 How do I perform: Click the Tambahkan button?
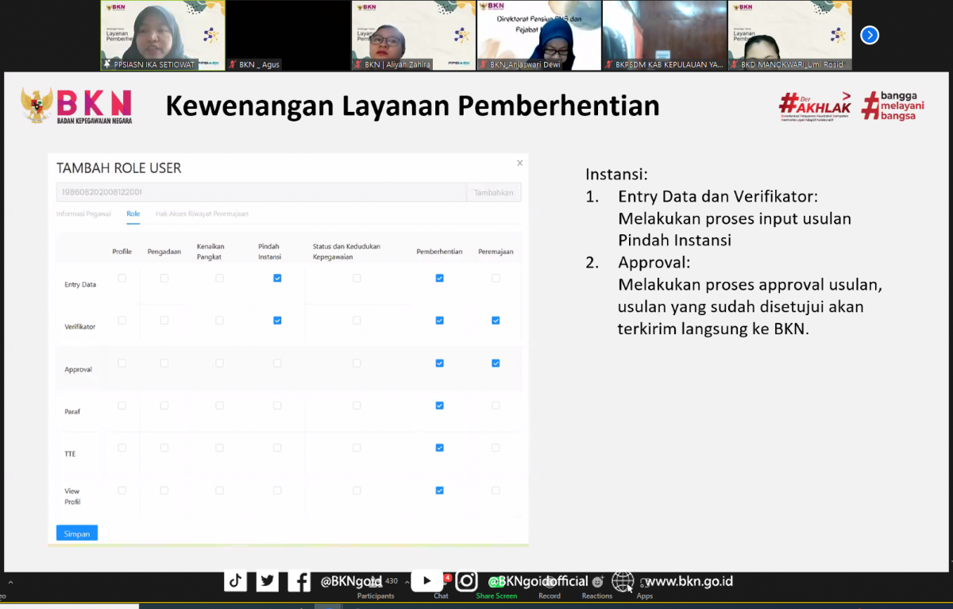(493, 192)
